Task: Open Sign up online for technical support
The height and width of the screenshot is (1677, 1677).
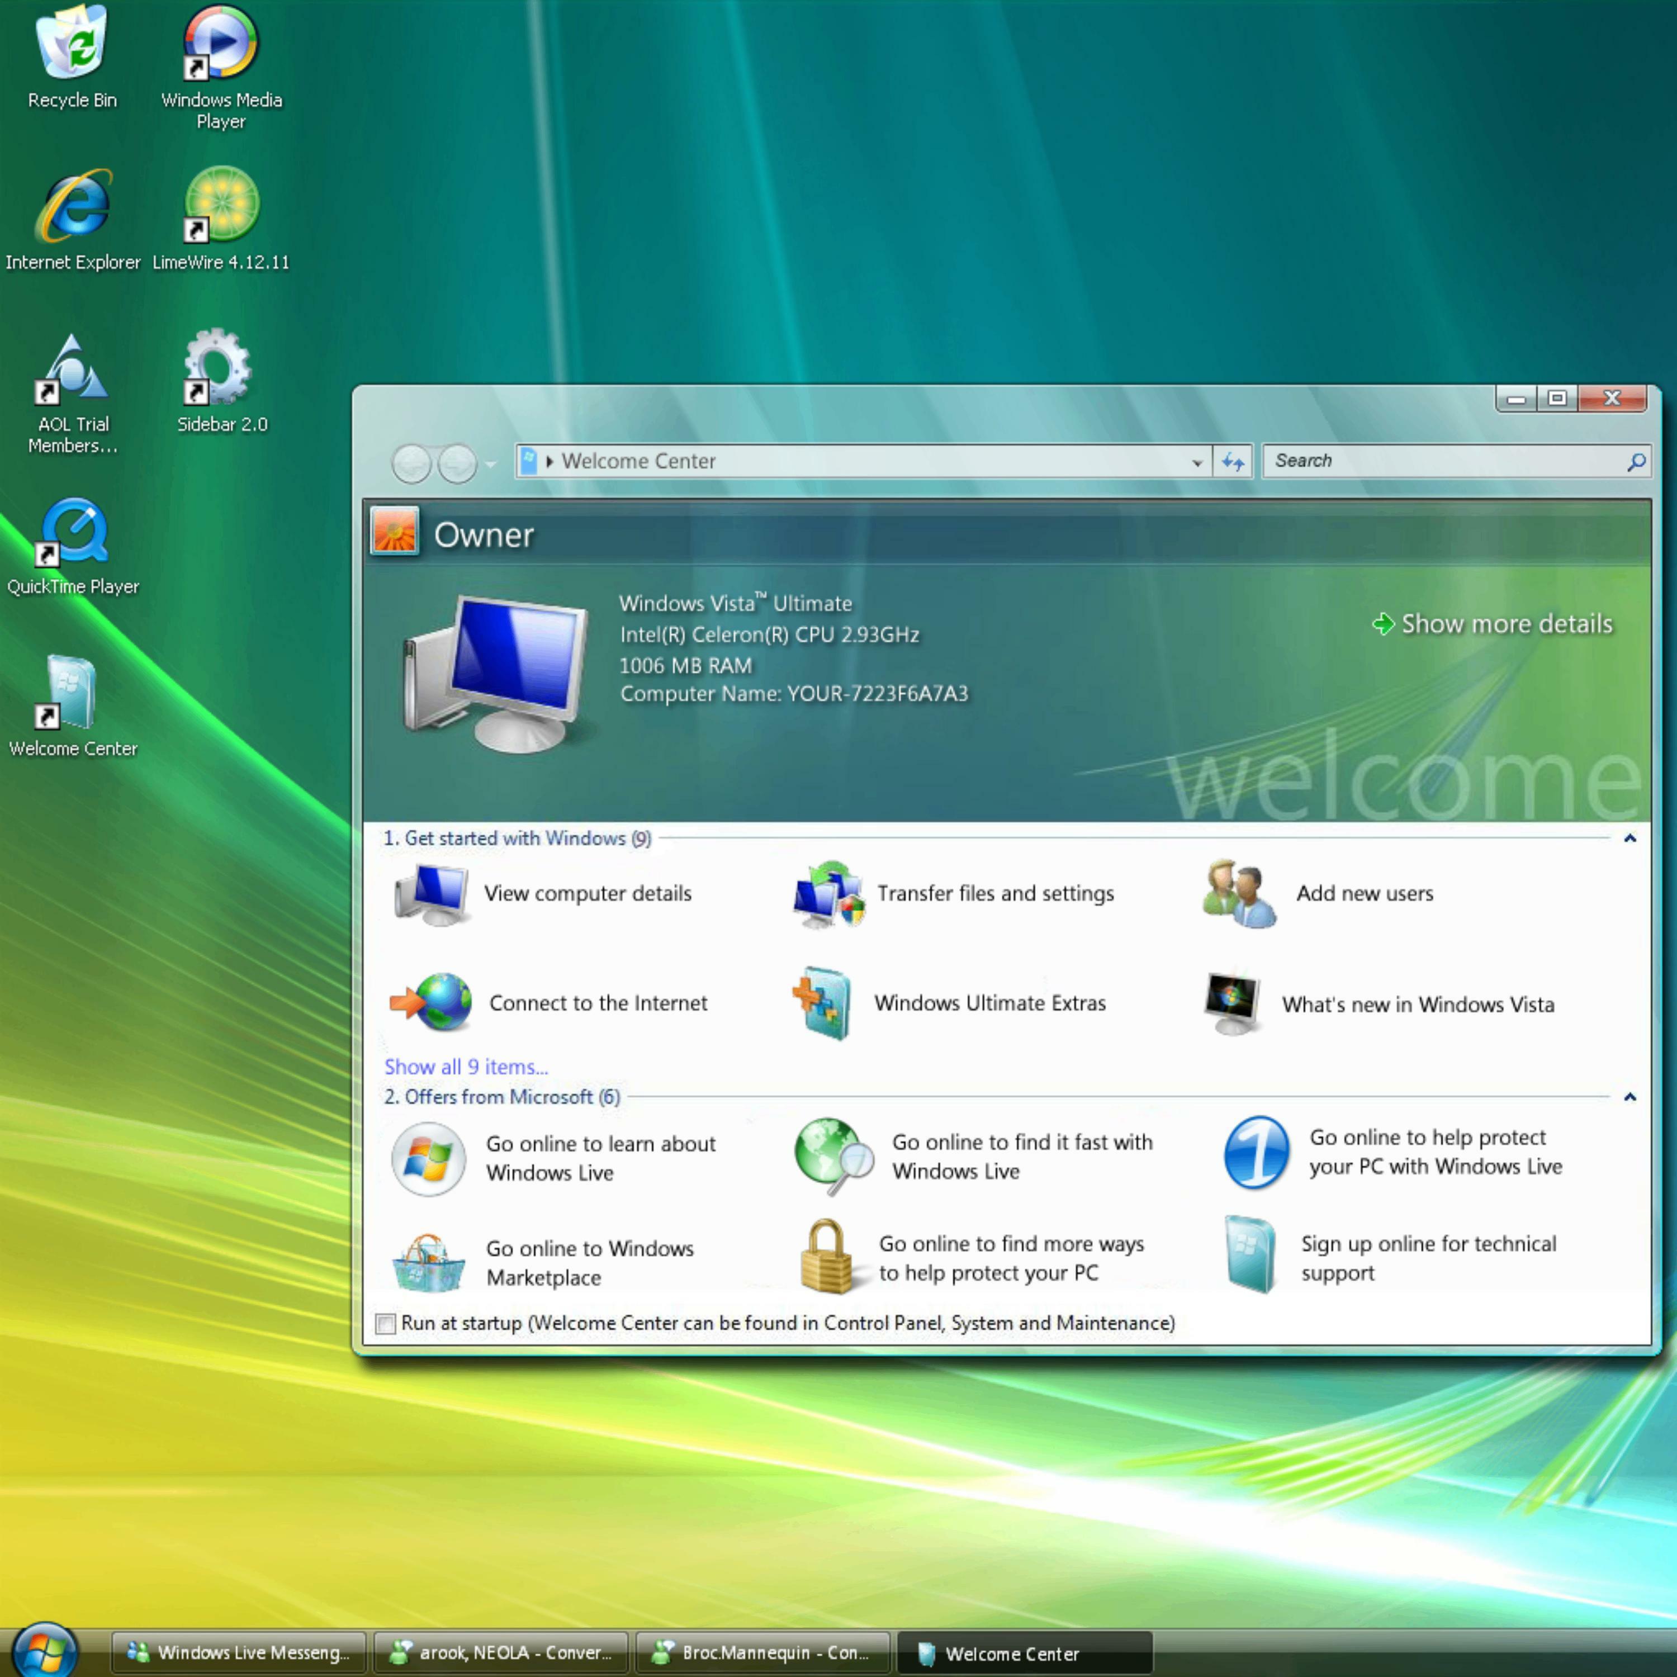Action: click(x=1429, y=1259)
